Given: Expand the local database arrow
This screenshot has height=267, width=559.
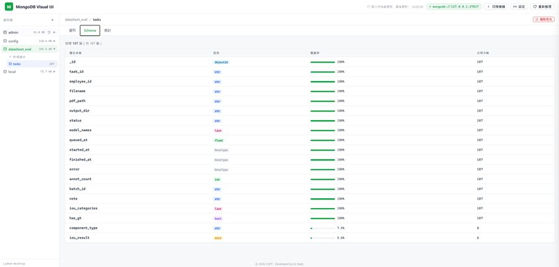Looking at the screenshot, I should click(x=55, y=71).
